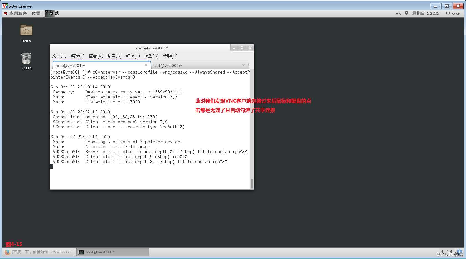This screenshot has width=466, height=259.
Task: Click the terminal window title root@vms001:~
Action: click(x=152, y=48)
